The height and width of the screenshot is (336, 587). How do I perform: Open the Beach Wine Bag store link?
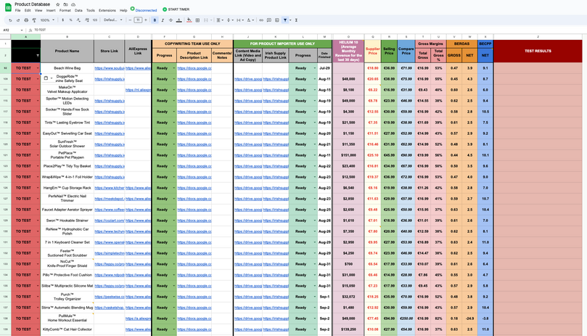(108, 68)
